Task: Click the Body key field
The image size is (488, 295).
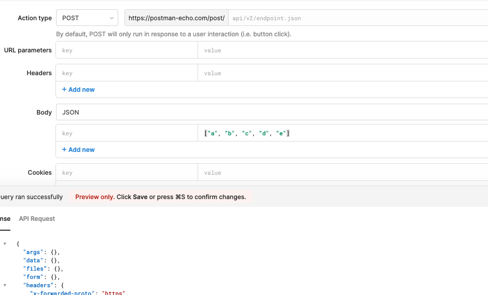Action: 127,133
